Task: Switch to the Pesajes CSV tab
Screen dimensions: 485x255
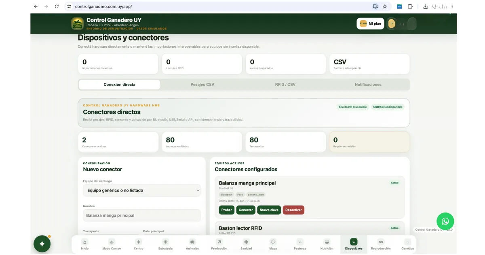Action: point(202,85)
